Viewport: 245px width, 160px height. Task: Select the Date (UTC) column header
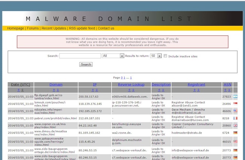(20, 85)
